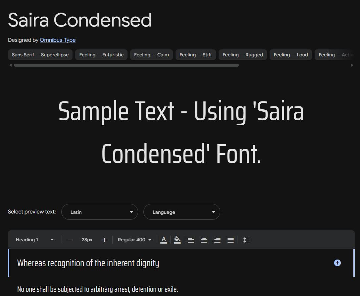Align text right

pyautogui.click(x=217, y=240)
